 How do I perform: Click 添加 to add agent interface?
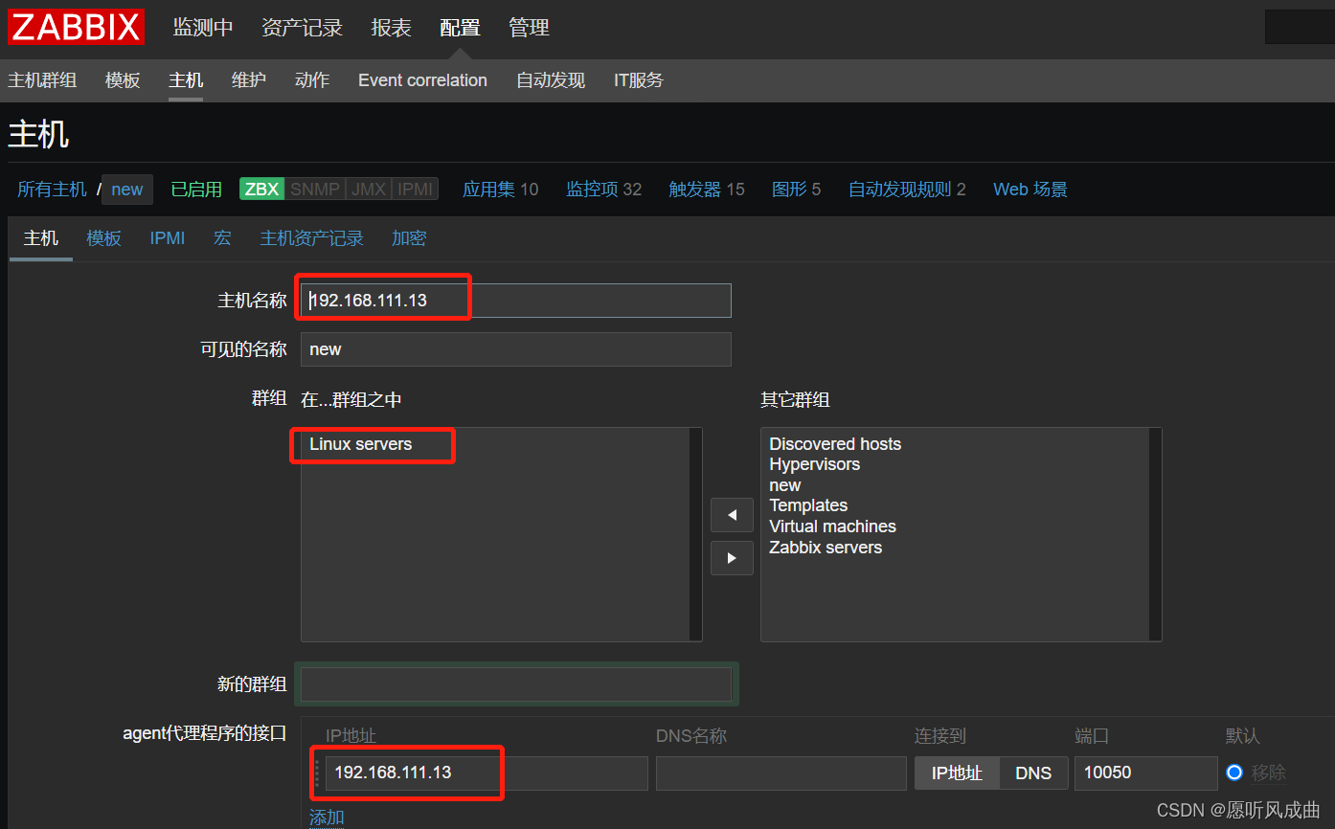327,818
